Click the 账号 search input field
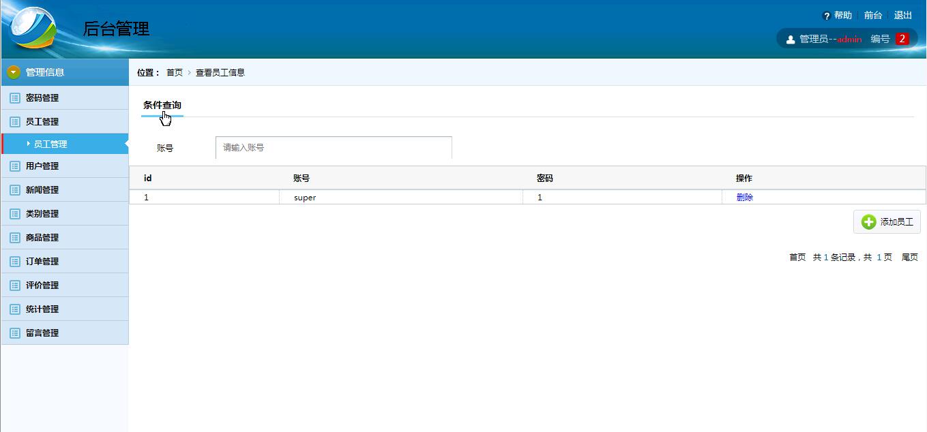This screenshot has height=432, width=927. pos(334,147)
